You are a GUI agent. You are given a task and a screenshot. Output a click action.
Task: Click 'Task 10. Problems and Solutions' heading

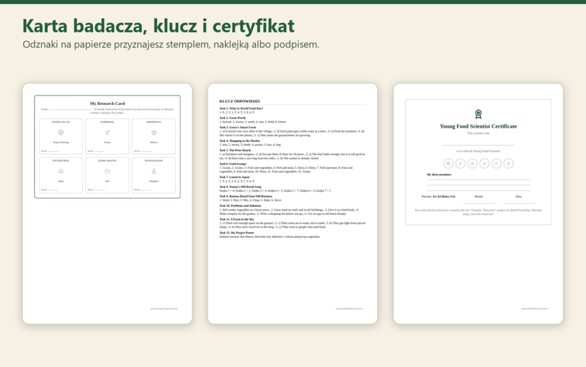click(x=240, y=206)
